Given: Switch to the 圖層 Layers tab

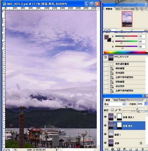Looking at the screenshot, I should [x=108, y=100].
